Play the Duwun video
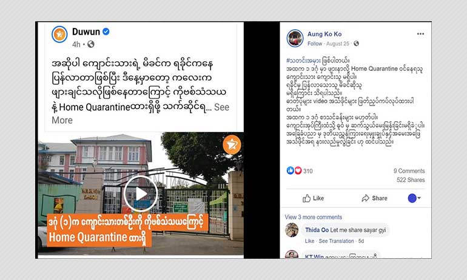Viewport: 467px width, 280px height. pos(141,194)
